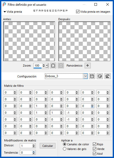This screenshot has width=114, height=158.
Task: Increase the Tendencia value using spinner
Action: 34,152
